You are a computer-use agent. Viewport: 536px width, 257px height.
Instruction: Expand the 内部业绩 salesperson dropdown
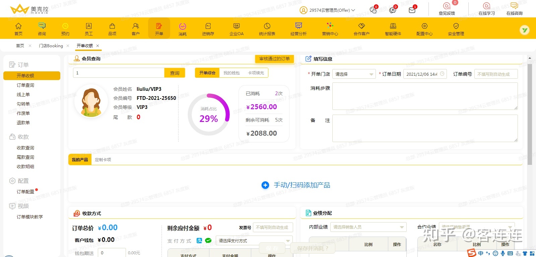point(368,227)
